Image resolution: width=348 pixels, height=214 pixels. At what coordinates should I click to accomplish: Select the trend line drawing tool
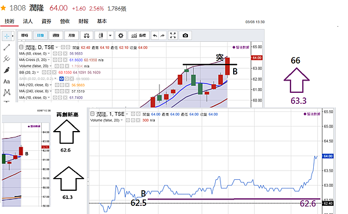click(x=7, y=47)
